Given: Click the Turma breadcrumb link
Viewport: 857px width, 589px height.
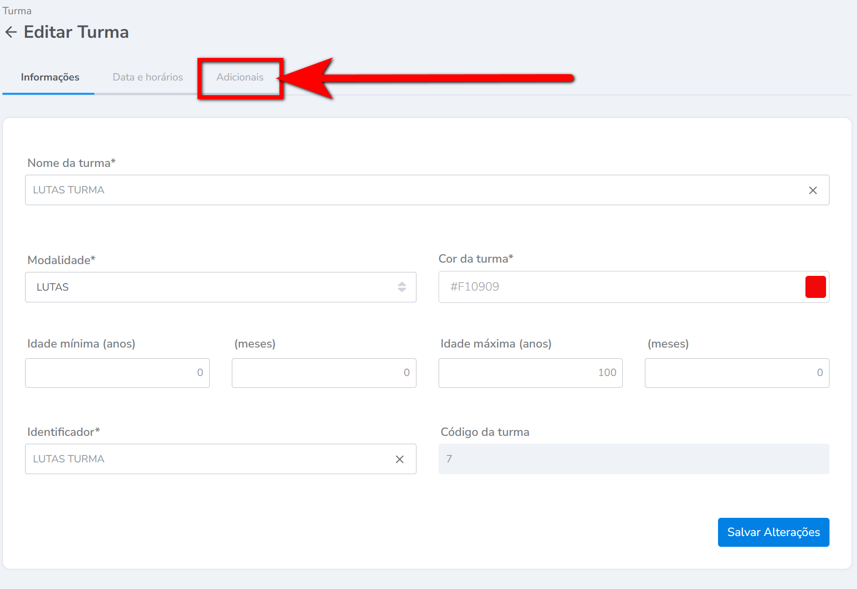Looking at the screenshot, I should point(17,11).
